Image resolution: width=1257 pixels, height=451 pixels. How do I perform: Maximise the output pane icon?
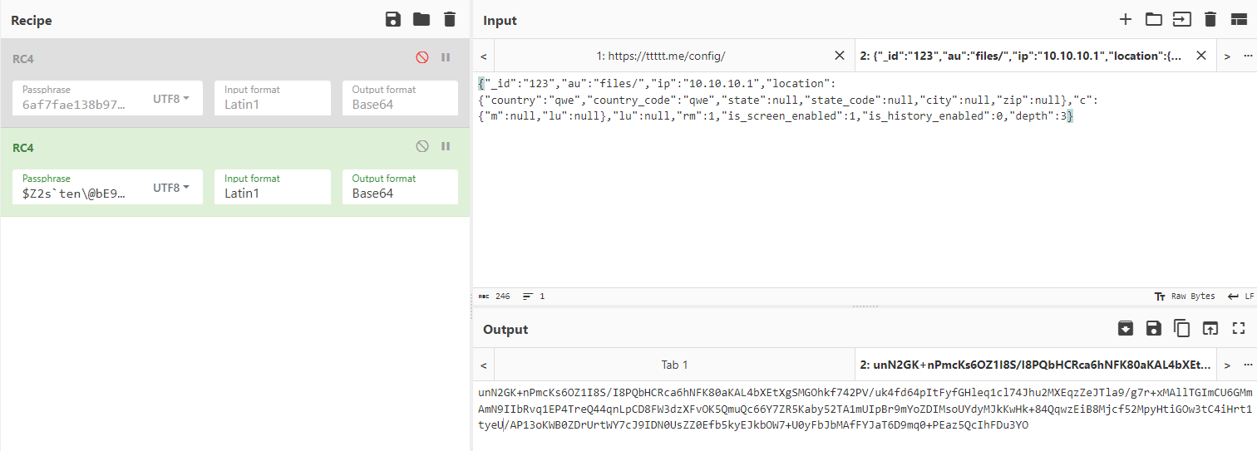(1239, 329)
